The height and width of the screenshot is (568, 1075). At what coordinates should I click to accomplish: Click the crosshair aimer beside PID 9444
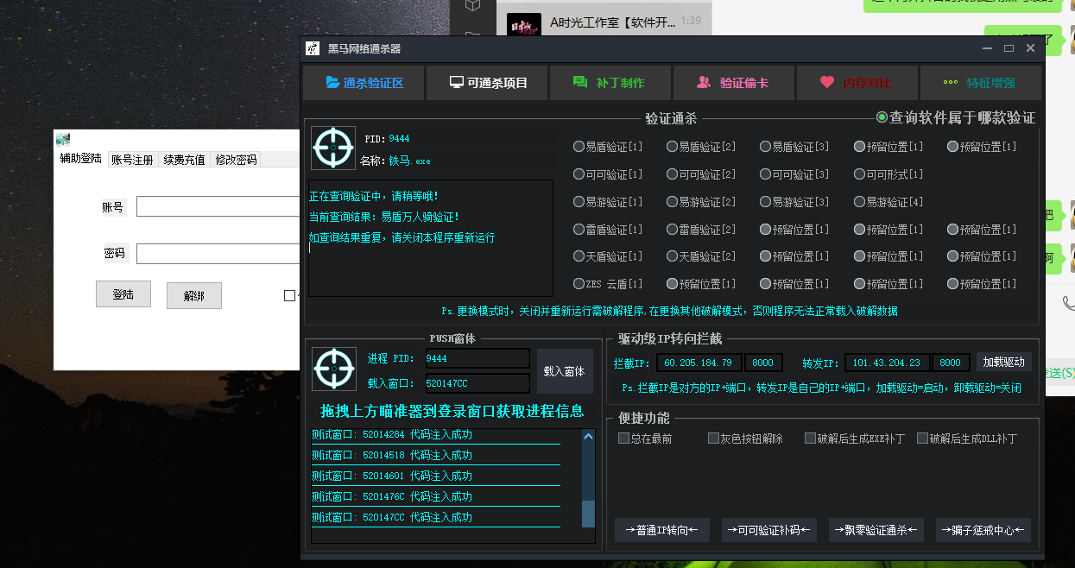pyautogui.click(x=332, y=148)
